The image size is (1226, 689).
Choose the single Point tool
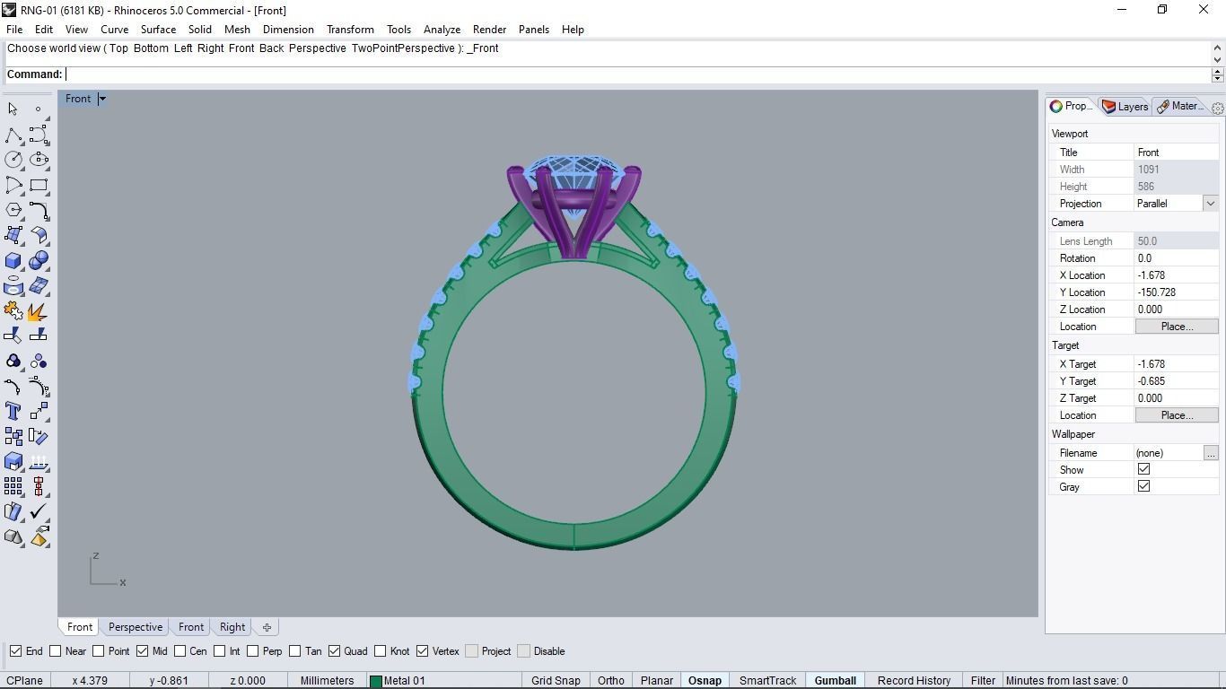[x=38, y=109]
